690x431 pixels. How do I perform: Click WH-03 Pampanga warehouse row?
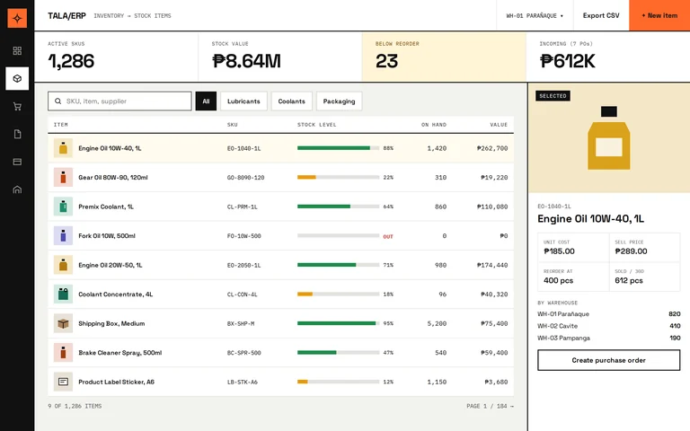pos(608,338)
